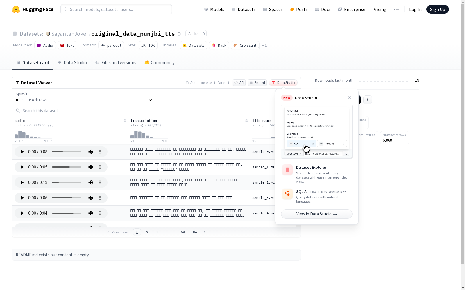Go to page 2 of dataset rows

point(147,232)
